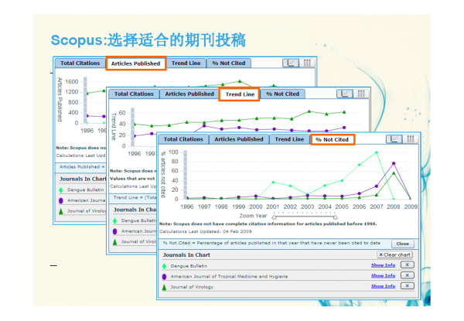Click Dengue Bulletin green diamond marker in front window
This screenshot has width=464, height=321.
coord(164,266)
